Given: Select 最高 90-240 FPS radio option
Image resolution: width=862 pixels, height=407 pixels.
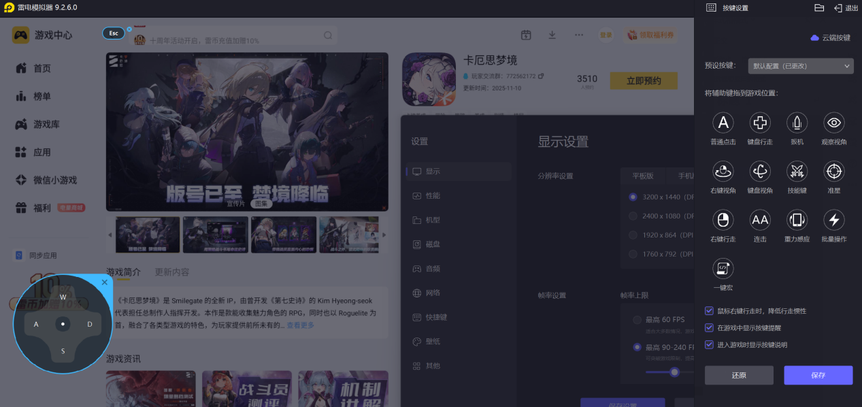Looking at the screenshot, I should pos(637,347).
